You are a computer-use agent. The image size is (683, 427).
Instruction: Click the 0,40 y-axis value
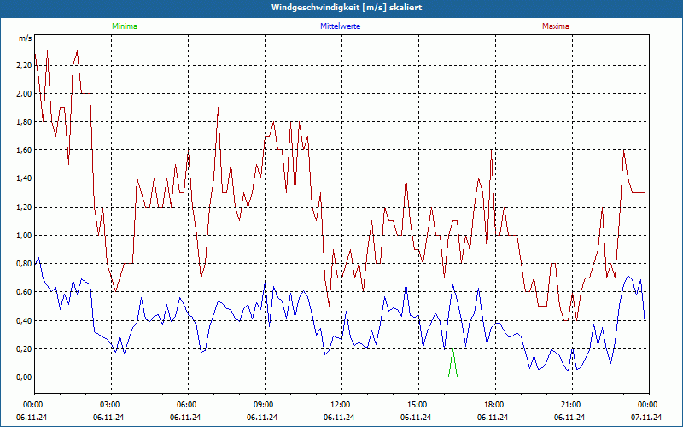24,321
